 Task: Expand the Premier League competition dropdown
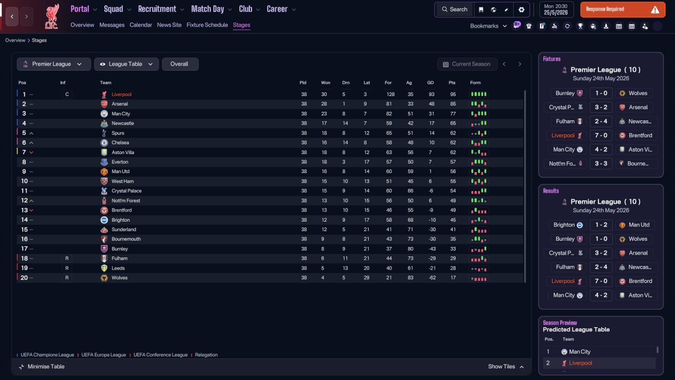coord(54,64)
